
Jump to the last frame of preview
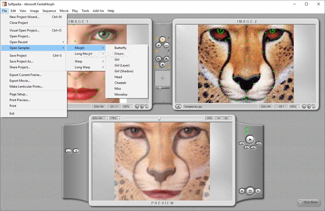click(x=258, y=143)
